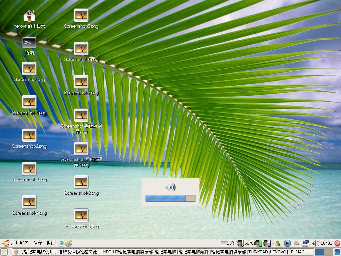Image resolution: width=341 pixels, height=256 pixels.
Task: Switch to the second workspace
Action: point(328,252)
